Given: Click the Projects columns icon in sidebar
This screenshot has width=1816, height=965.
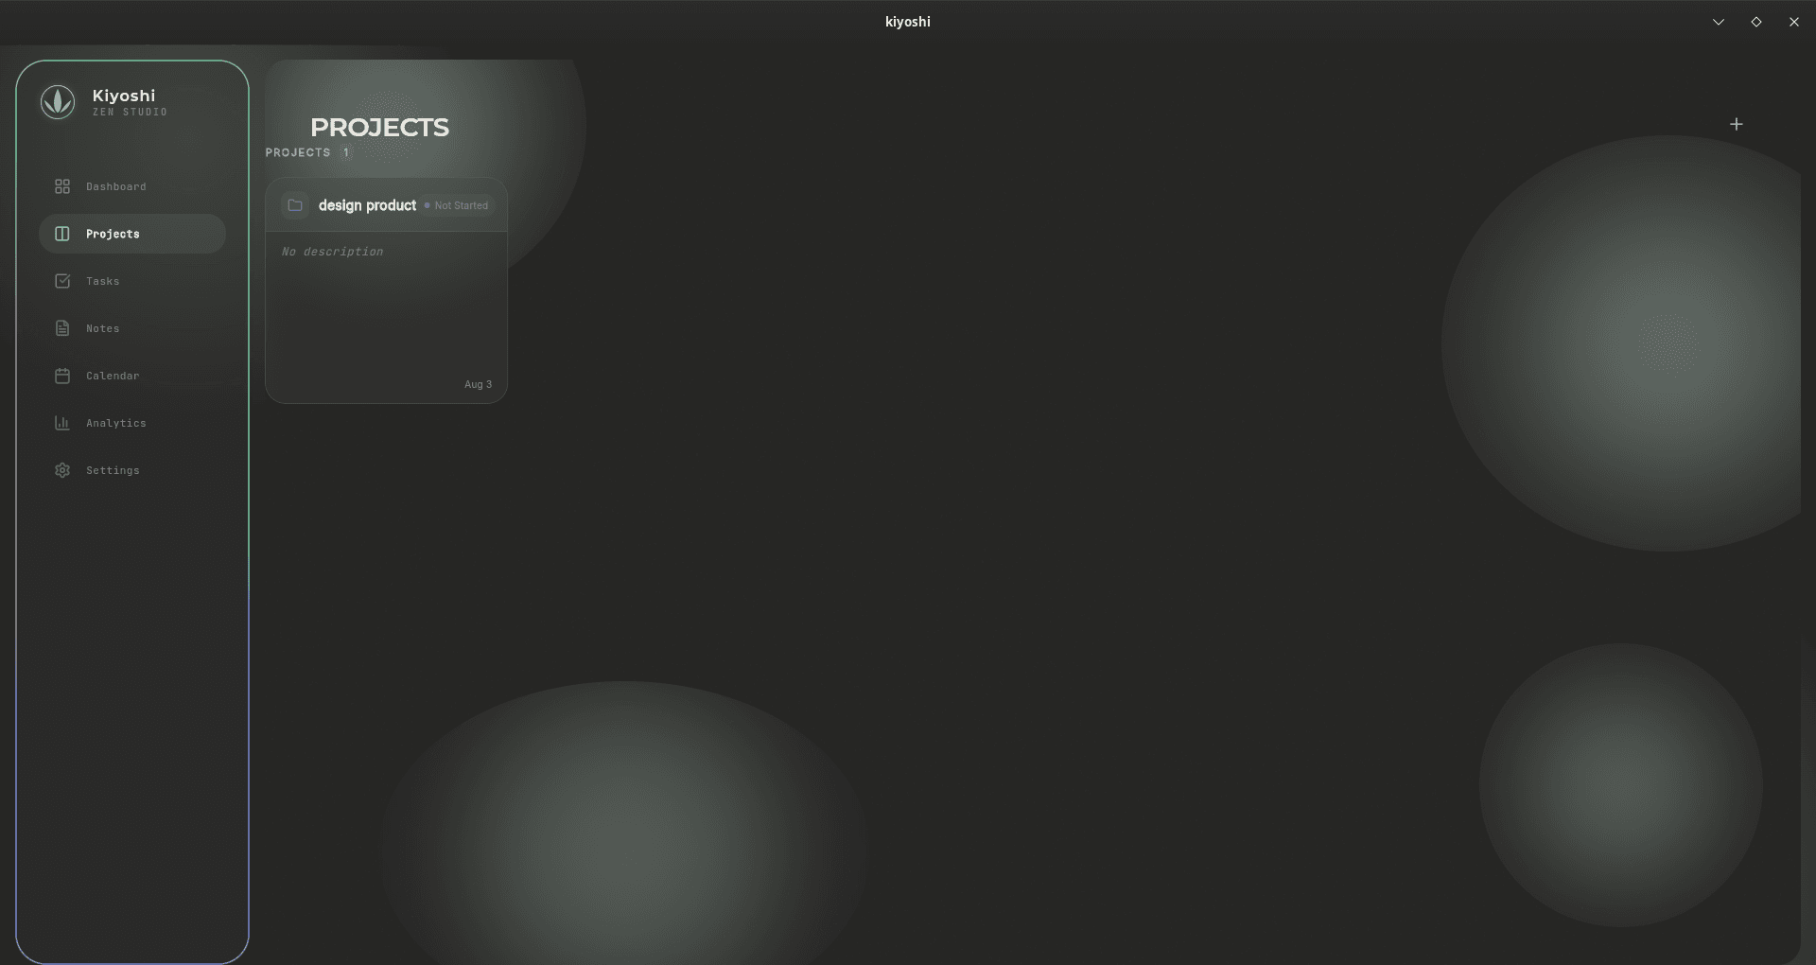Looking at the screenshot, I should (x=62, y=234).
